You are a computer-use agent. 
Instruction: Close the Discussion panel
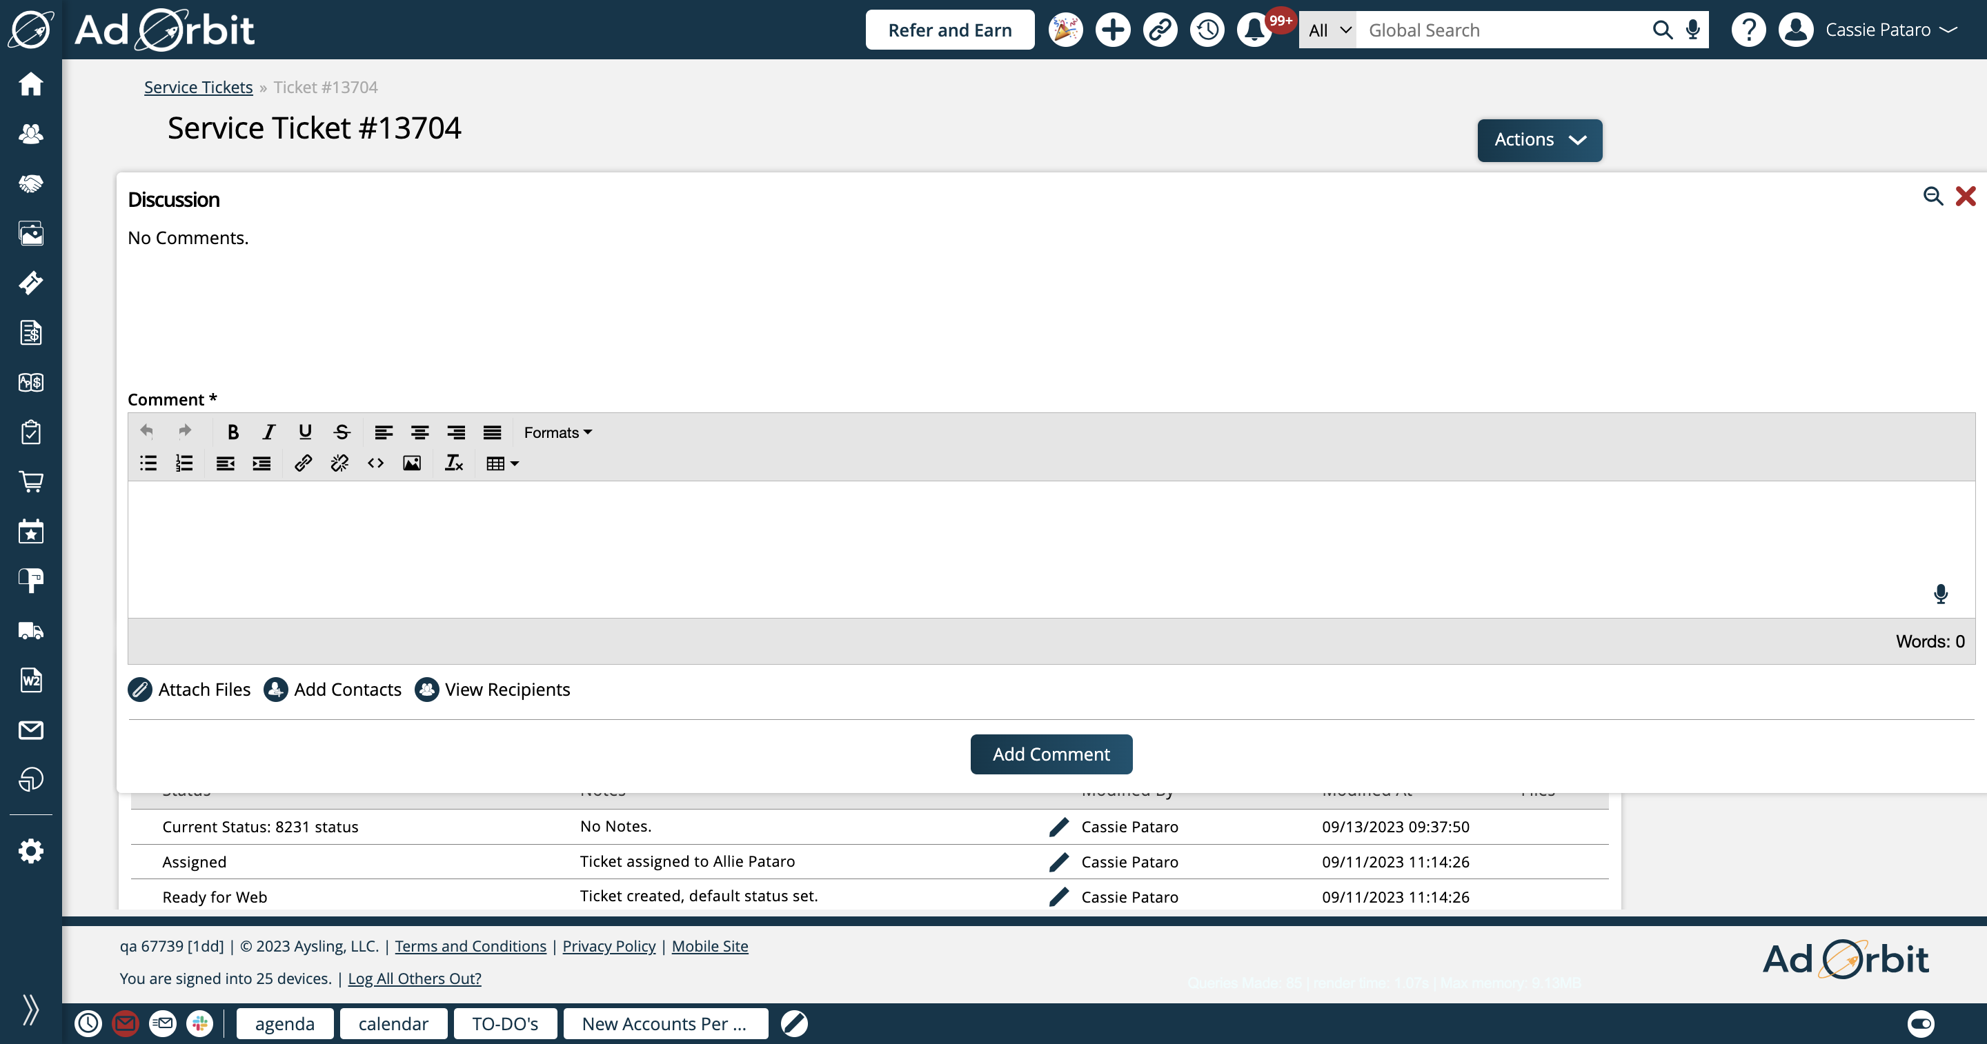[x=1966, y=196]
